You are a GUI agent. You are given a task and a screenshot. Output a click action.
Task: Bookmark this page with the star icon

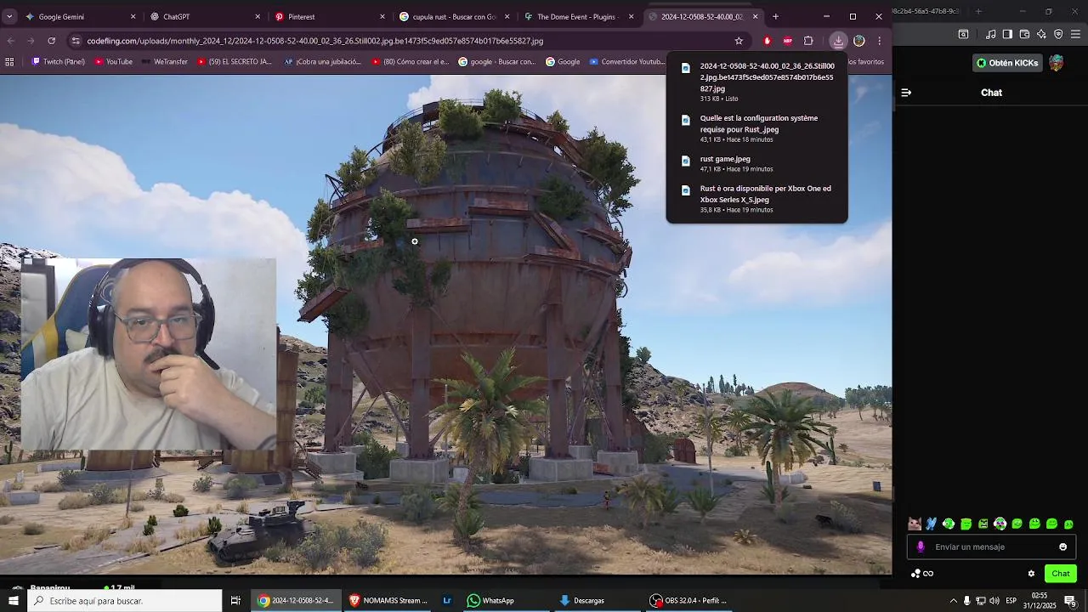tap(739, 40)
